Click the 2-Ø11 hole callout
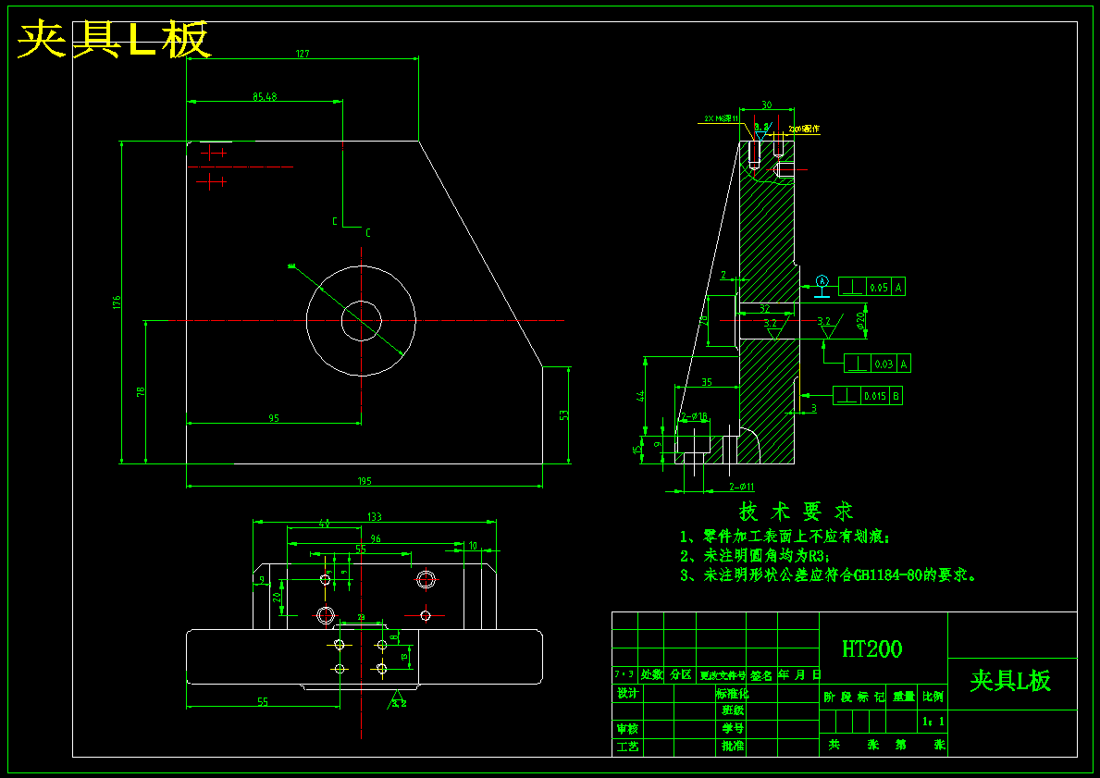This screenshot has height=778, width=1100. [x=742, y=487]
